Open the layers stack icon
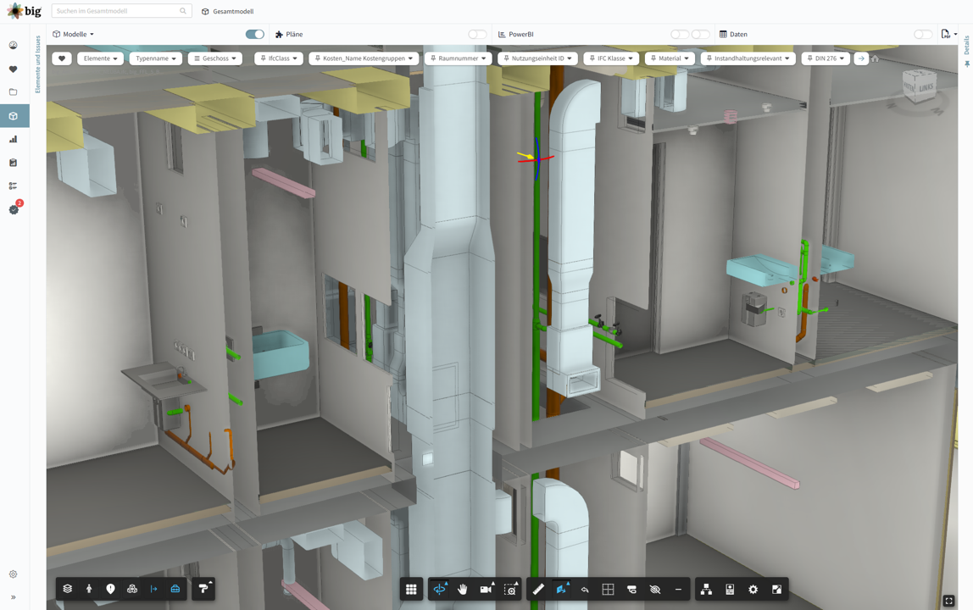Image resolution: width=973 pixels, height=610 pixels. tap(68, 589)
